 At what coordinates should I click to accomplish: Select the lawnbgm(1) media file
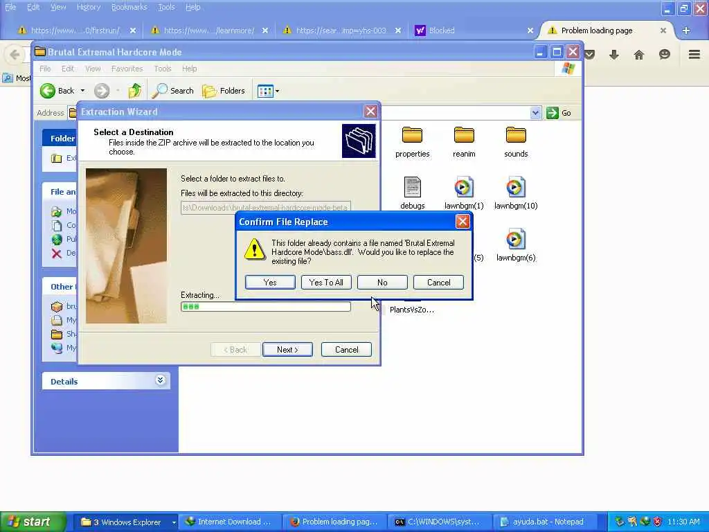(x=464, y=193)
